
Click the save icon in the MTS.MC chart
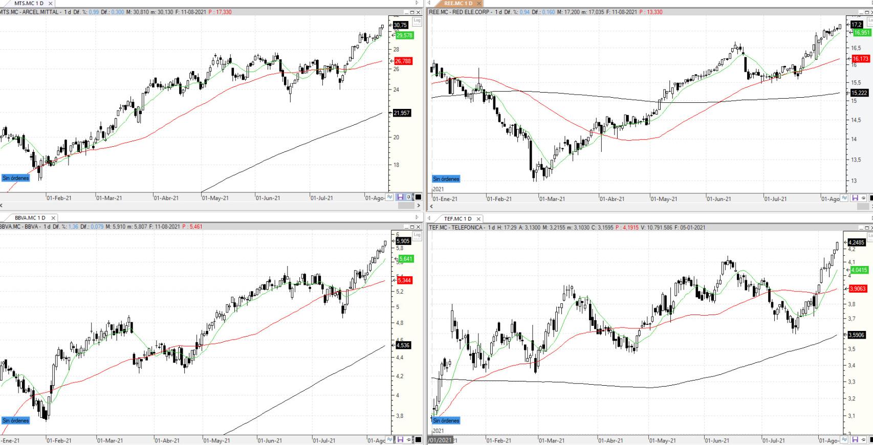pyautogui.click(x=400, y=197)
